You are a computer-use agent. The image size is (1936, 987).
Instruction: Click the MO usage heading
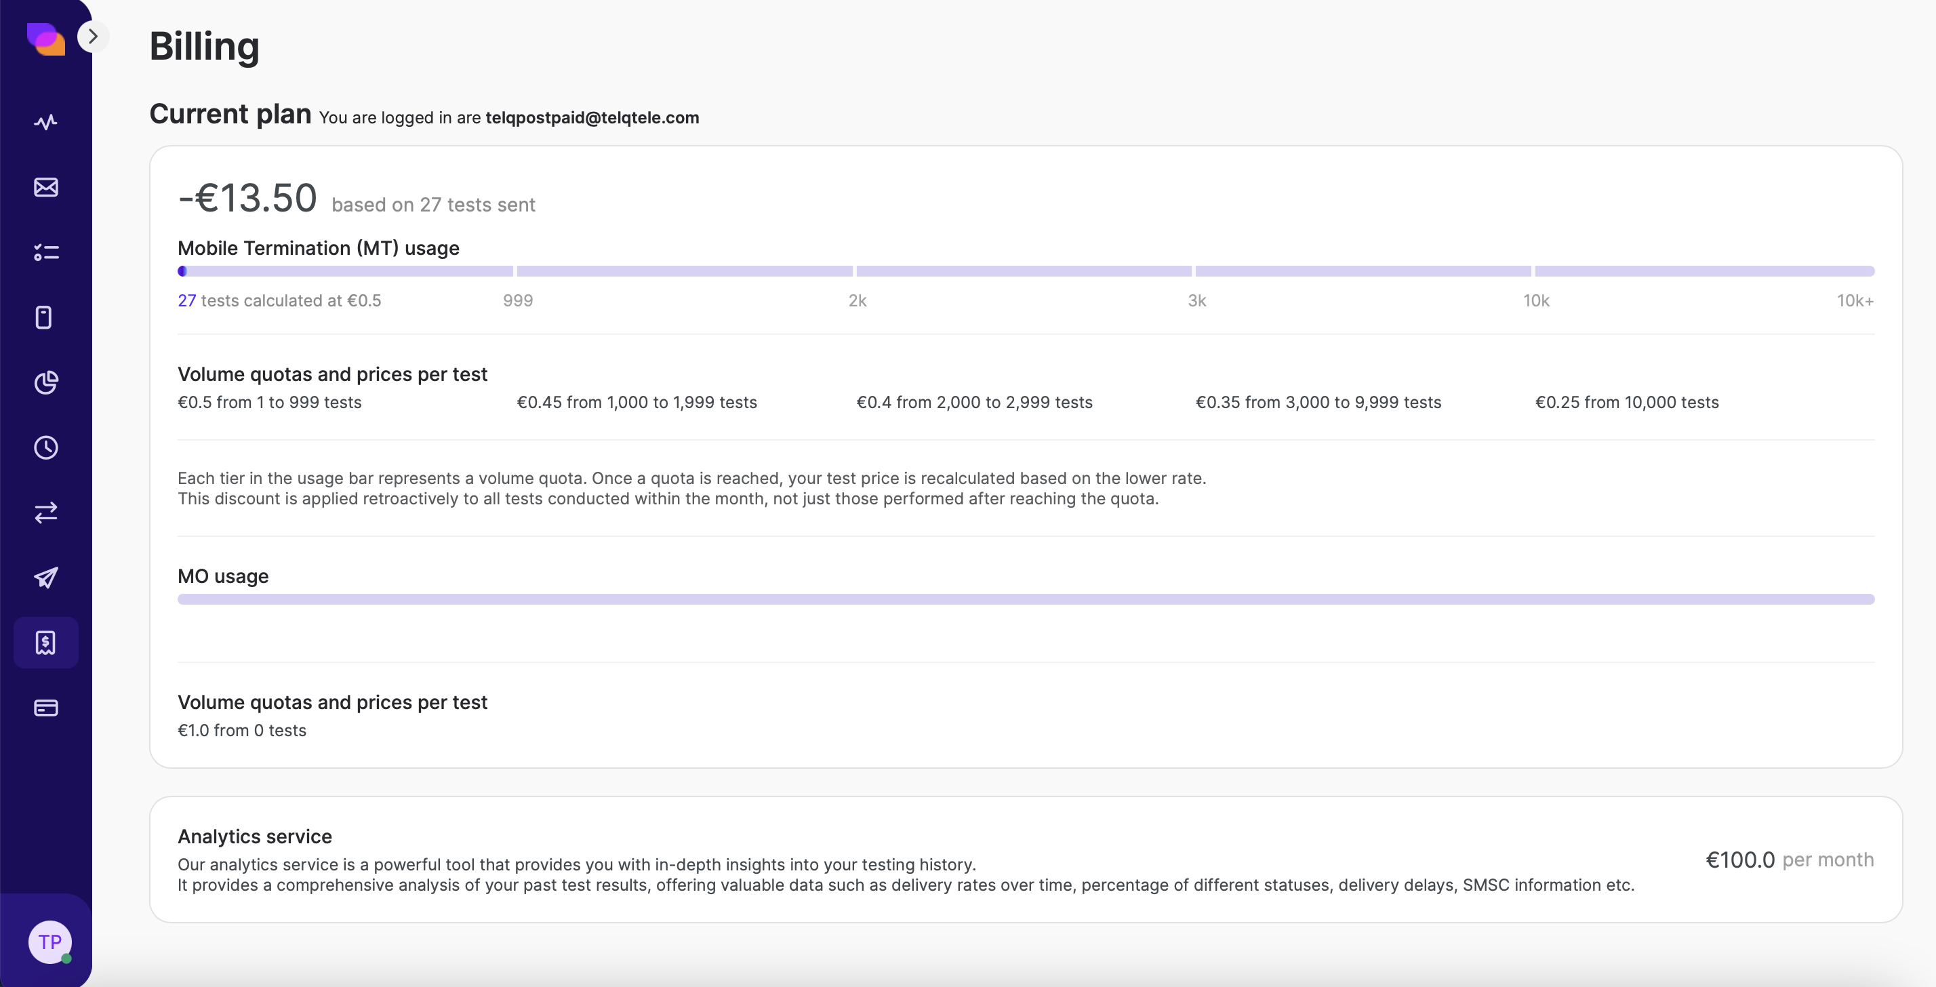223,577
